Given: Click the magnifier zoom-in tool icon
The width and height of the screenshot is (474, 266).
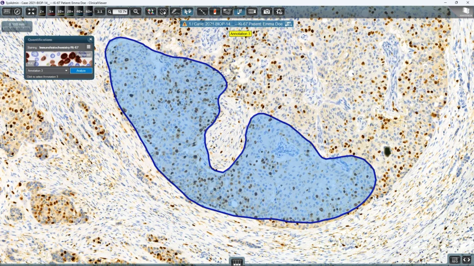Looking at the screenshot, I should (x=136, y=12).
